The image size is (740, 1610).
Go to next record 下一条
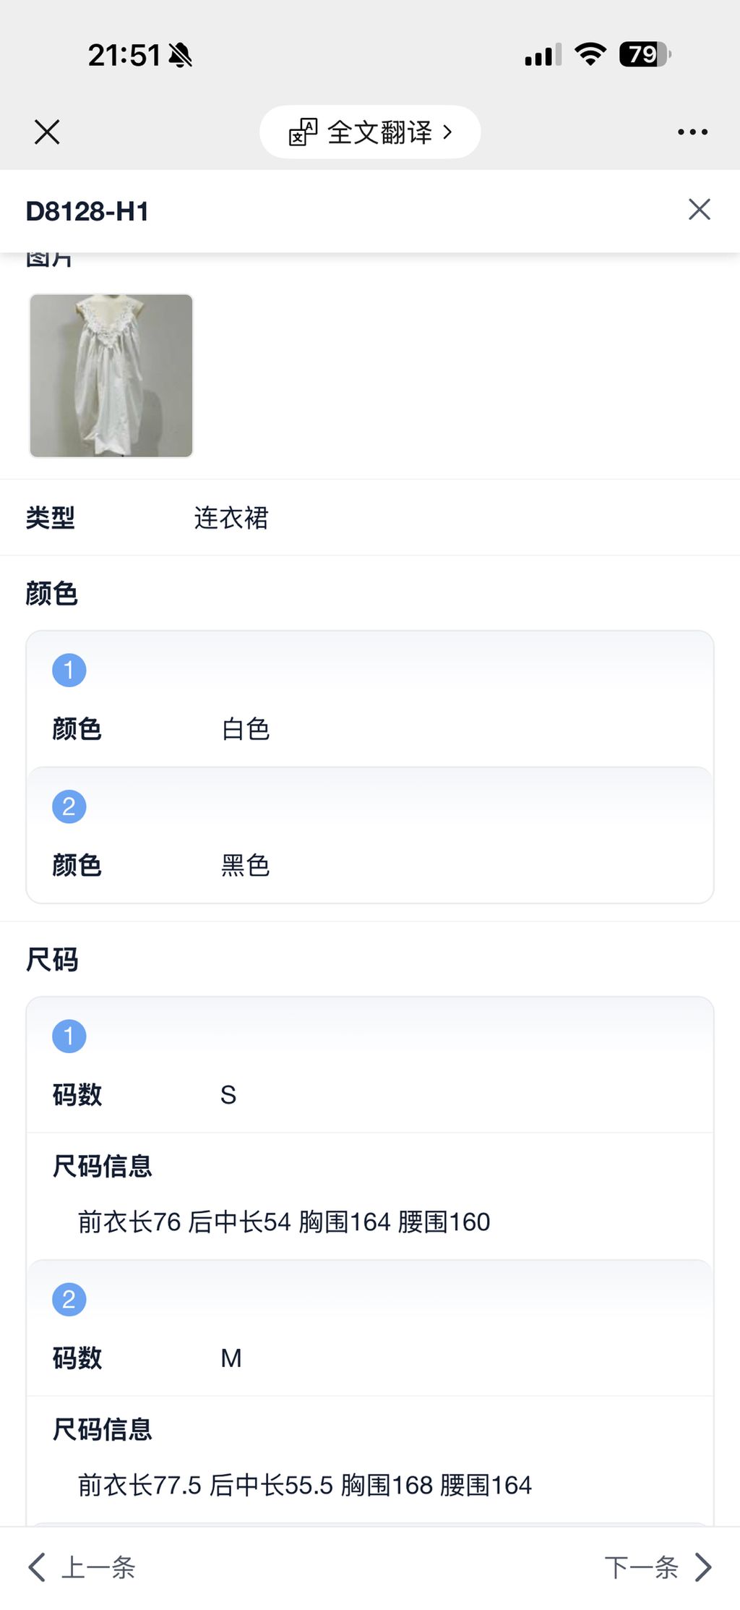(641, 1567)
